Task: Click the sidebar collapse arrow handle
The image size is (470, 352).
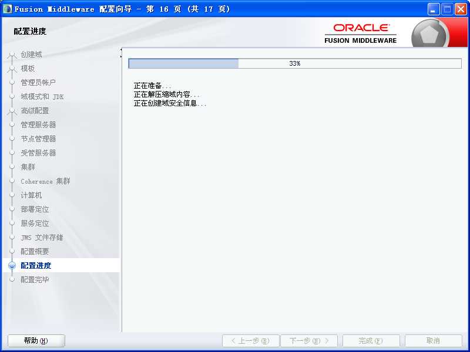Action: coord(121,53)
